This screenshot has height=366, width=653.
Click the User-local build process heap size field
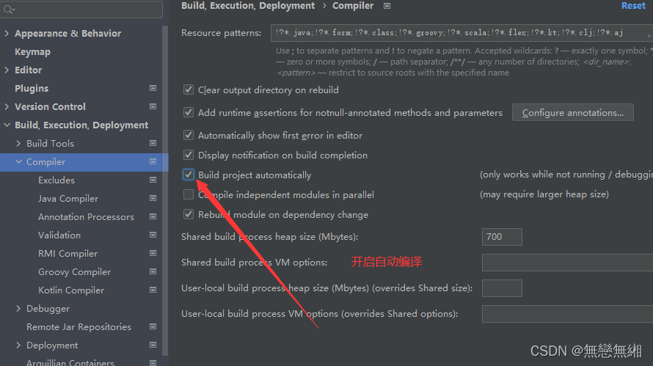pos(502,288)
